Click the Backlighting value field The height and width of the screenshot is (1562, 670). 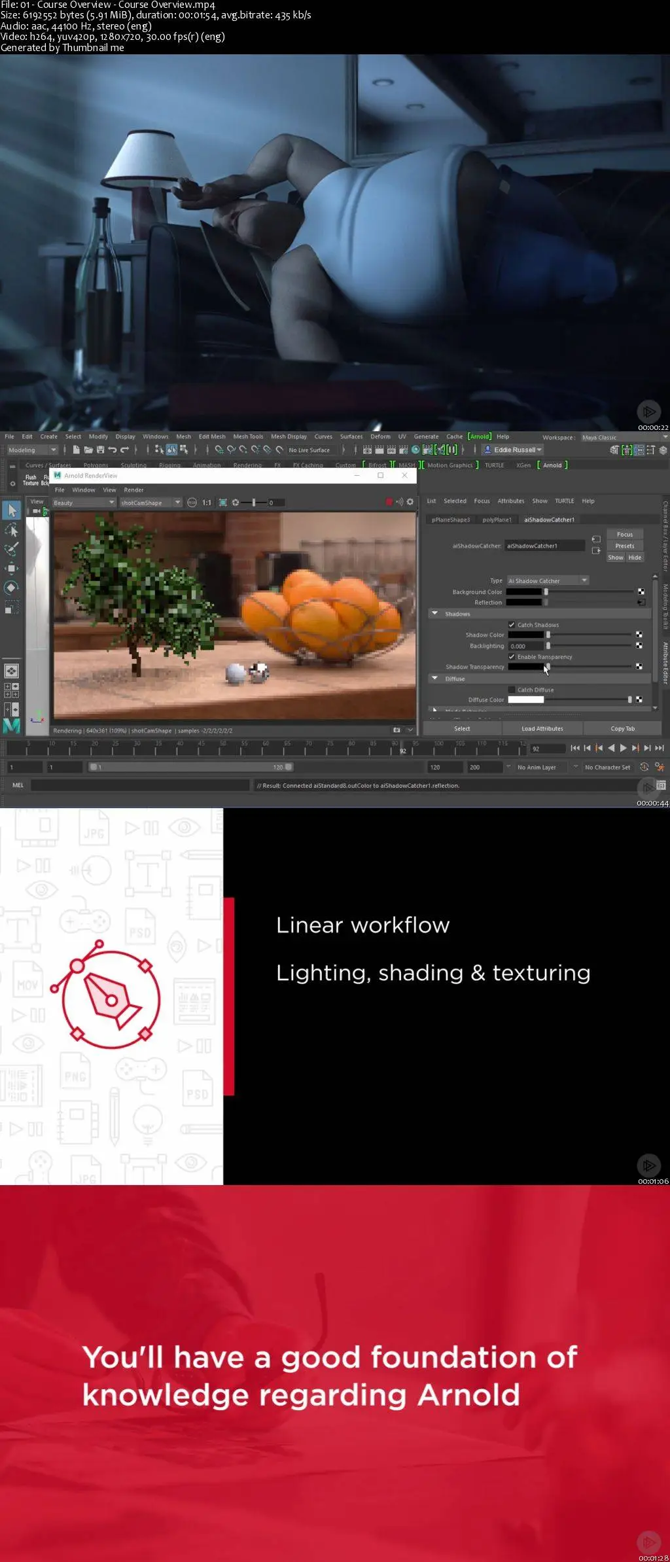(526, 646)
